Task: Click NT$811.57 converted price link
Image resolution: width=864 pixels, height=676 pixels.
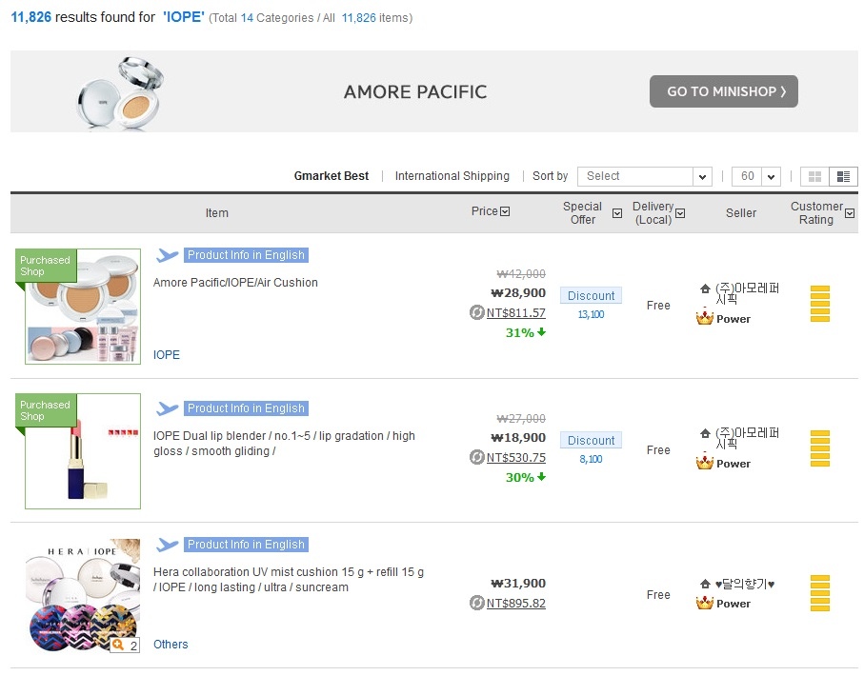Action: click(x=515, y=313)
